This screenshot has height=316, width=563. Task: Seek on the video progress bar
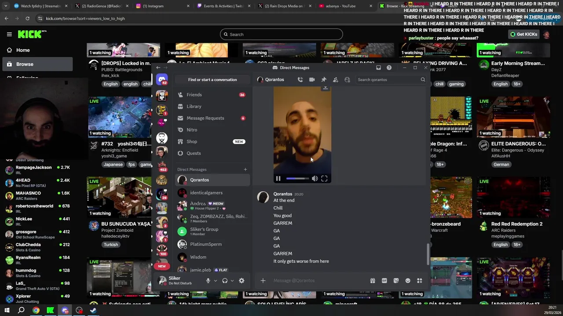pyautogui.click(x=297, y=179)
